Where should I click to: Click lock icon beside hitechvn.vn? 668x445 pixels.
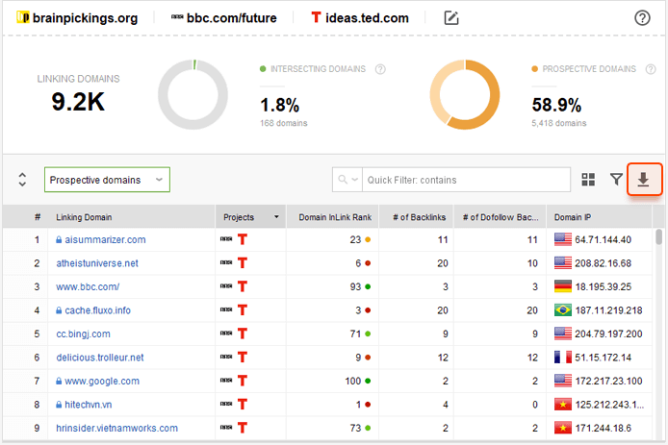tap(59, 405)
